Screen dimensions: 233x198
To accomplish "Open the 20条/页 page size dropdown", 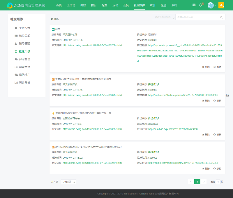I will [68, 182].
